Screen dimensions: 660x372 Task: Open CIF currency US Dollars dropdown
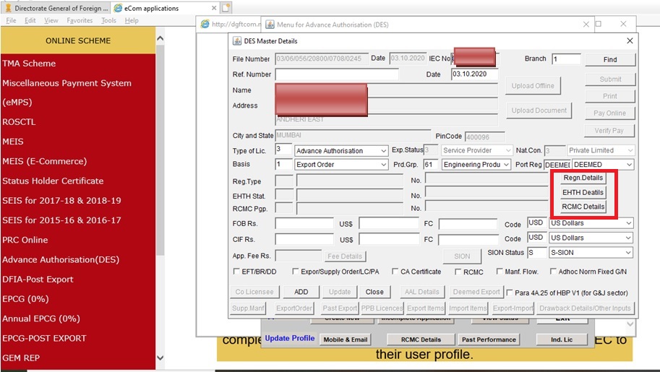(591, 238)
